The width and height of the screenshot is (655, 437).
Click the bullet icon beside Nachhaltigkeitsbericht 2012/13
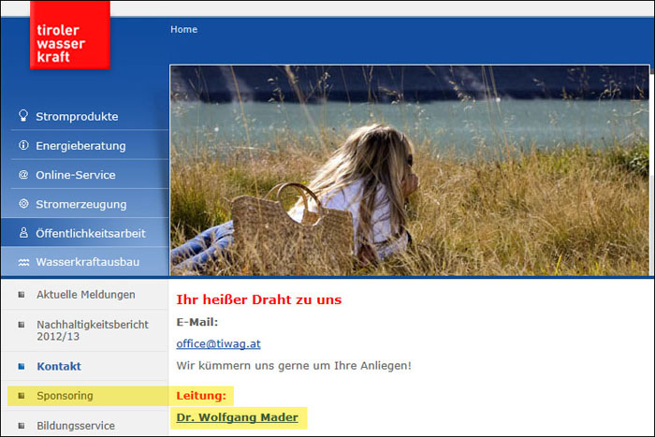click(x=22, y=325)
